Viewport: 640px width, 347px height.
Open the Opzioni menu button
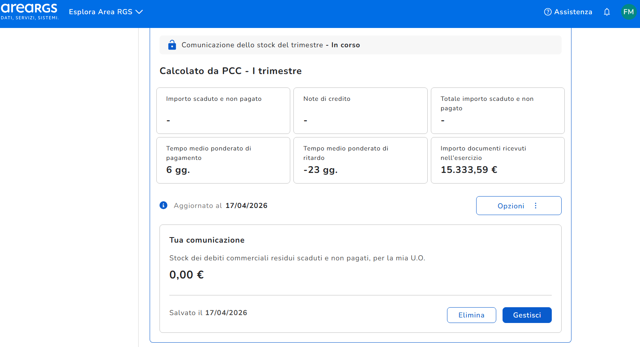click(519, 206)
